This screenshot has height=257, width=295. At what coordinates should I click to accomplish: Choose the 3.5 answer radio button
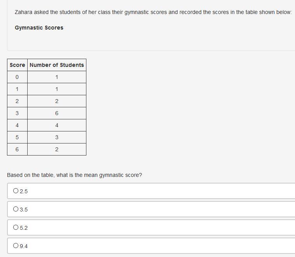[16, 209]
